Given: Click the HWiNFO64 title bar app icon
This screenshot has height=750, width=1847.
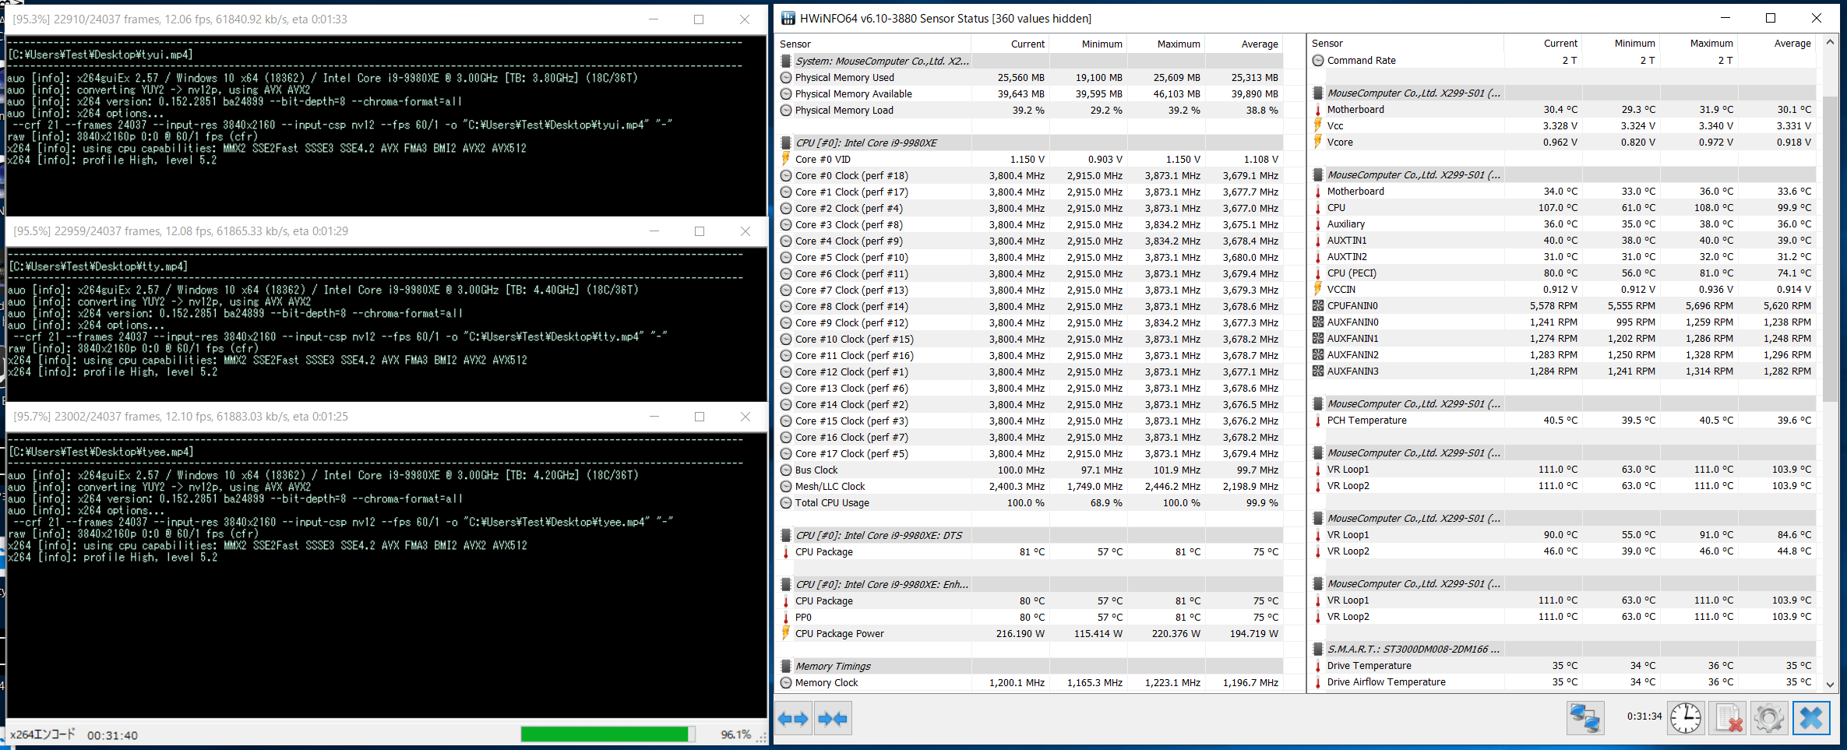Looking at the screenshot, I should [x=788, y=19].
